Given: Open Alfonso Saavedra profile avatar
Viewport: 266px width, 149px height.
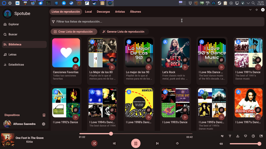Looking at the screenshot, I should 7,124.
